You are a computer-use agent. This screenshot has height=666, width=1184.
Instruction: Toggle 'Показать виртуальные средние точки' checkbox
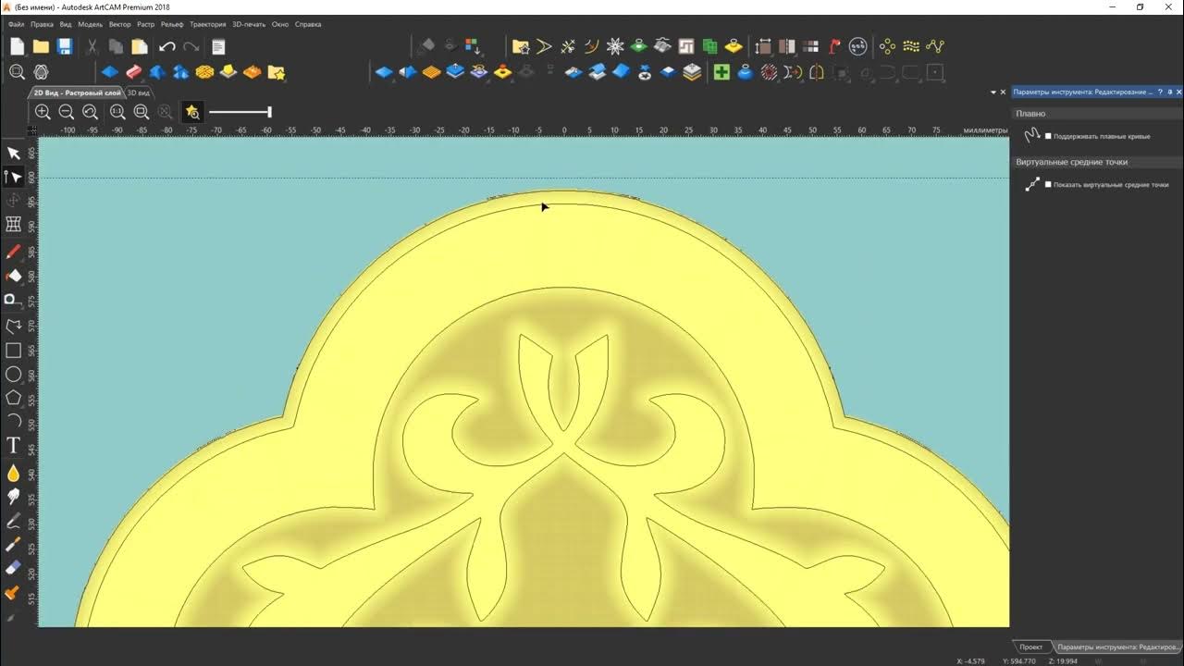pos(1048,184)
